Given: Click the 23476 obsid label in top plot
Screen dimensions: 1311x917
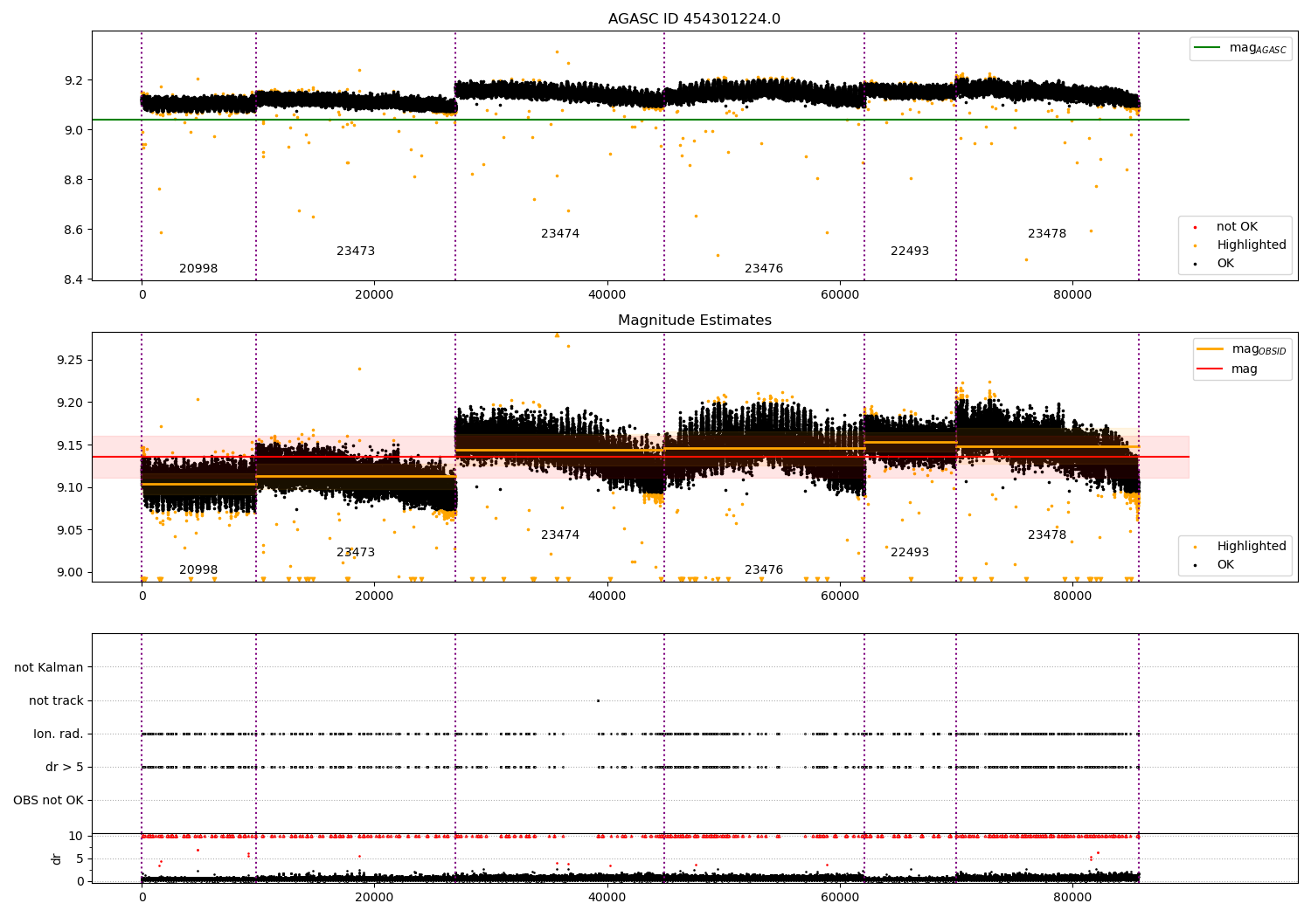Looking at the screenshot, I should pos(764,269).
